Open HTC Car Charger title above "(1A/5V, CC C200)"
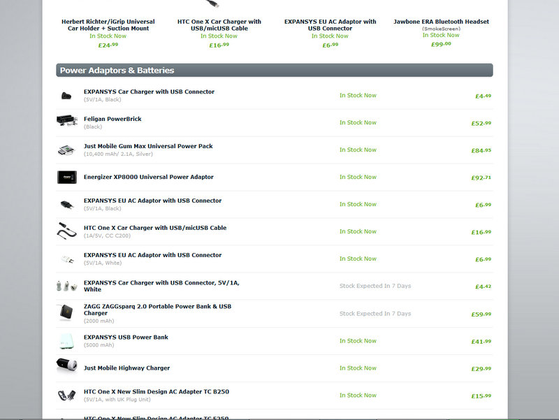559x420 pixels. 155,228
